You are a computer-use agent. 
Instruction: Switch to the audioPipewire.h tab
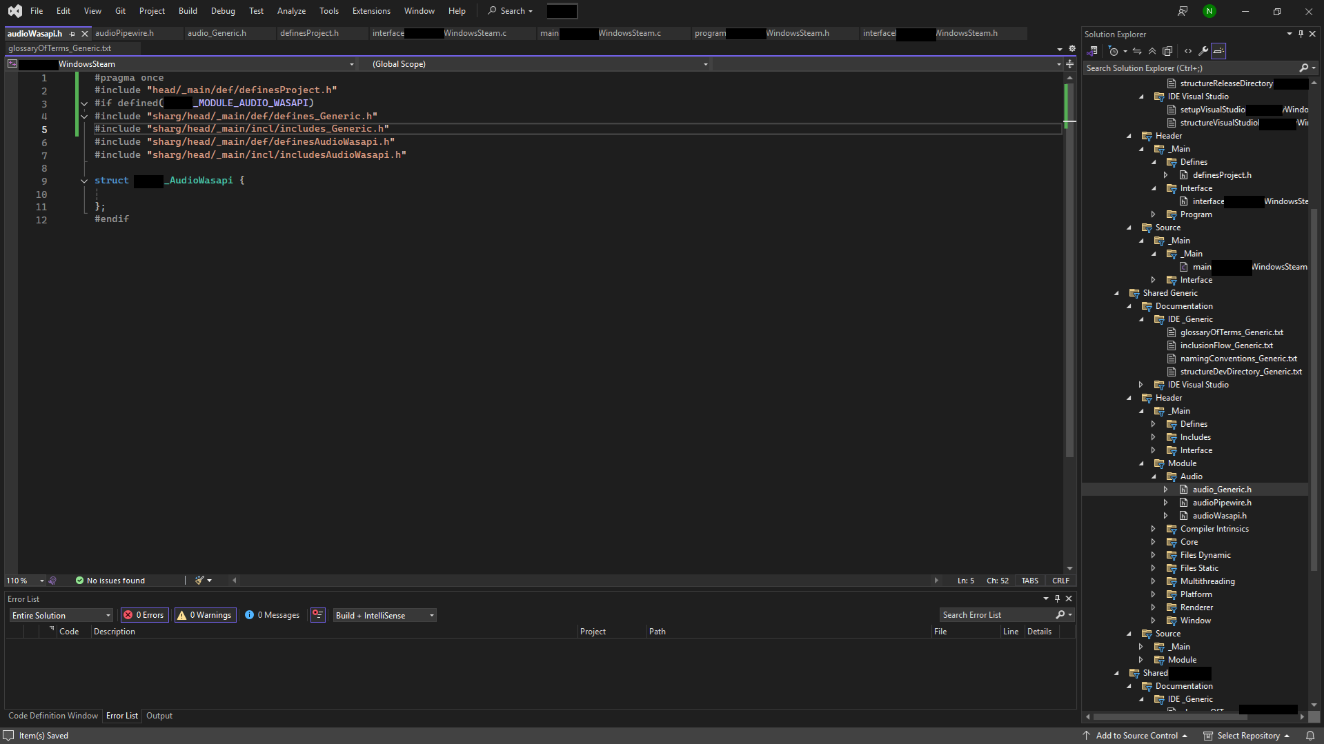[125, 33]
